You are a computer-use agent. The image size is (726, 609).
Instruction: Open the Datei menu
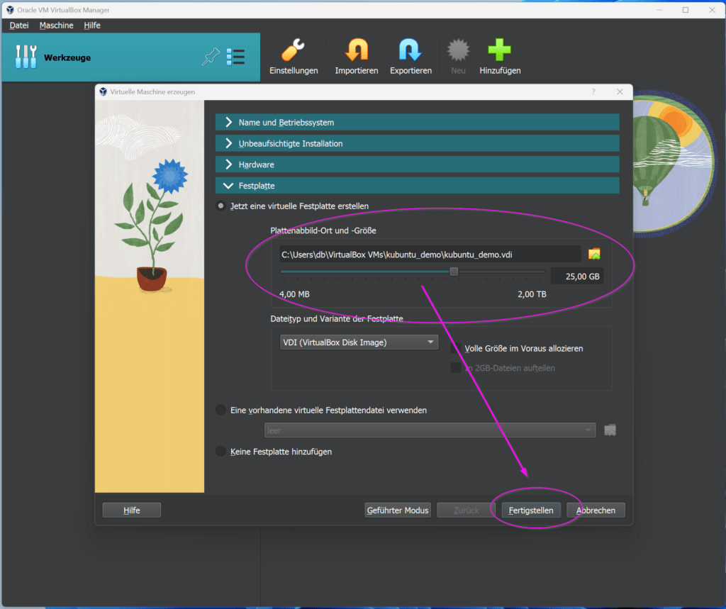tap(19, 26)
